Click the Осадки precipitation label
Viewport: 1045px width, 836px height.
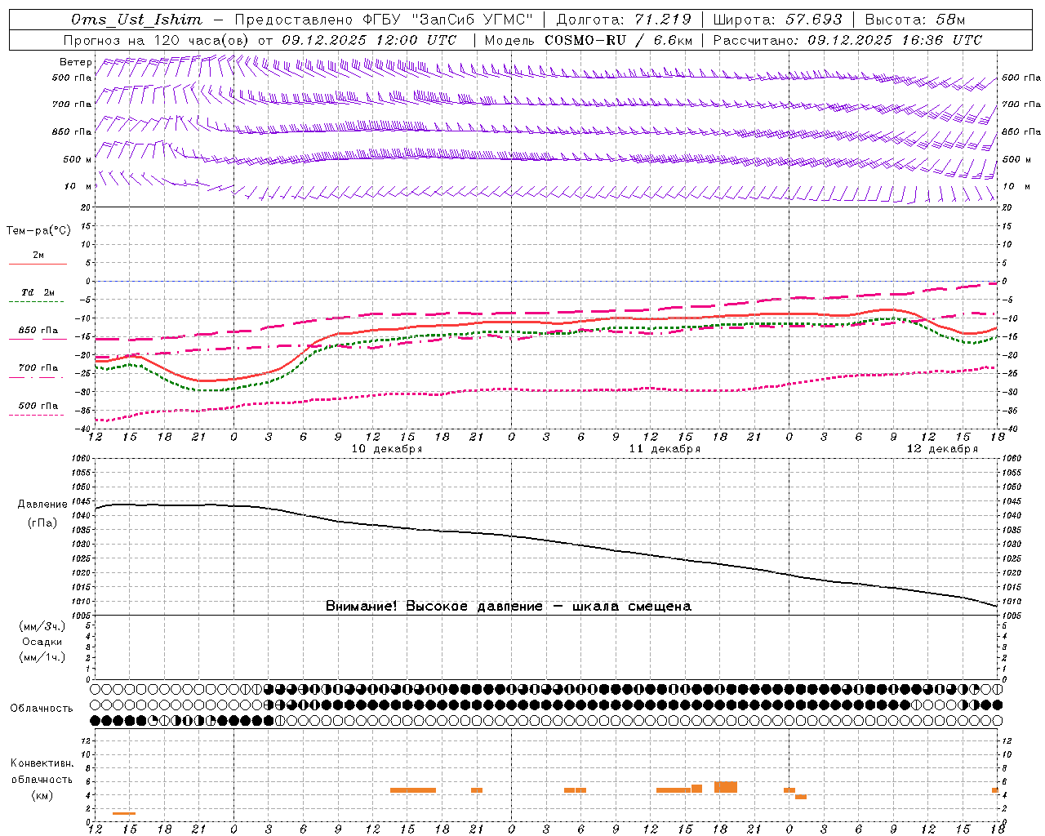point(42,642)
